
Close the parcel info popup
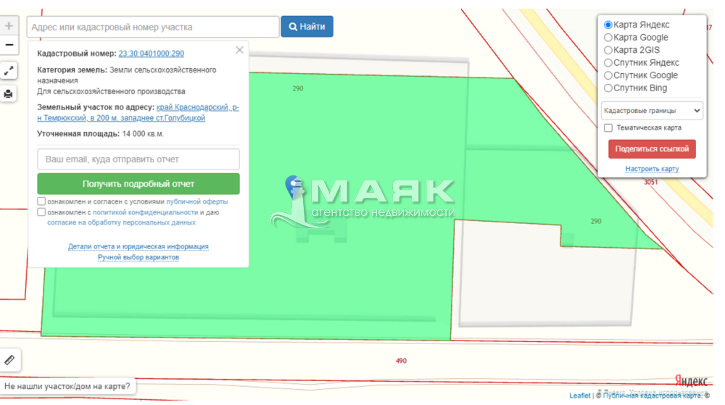coord(239,50)
